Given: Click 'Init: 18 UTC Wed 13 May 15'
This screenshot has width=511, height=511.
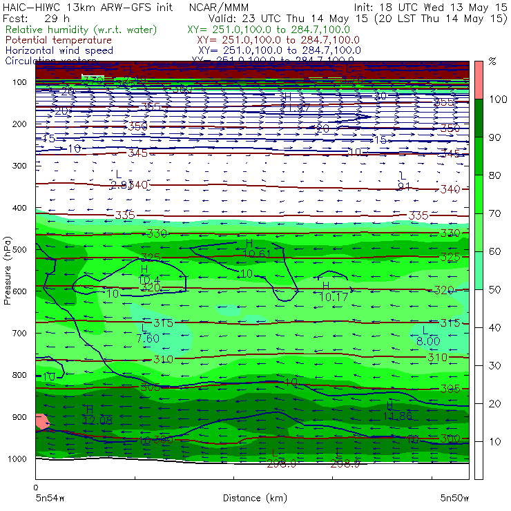Looking at the screenshot, I should tap(430, 8).
